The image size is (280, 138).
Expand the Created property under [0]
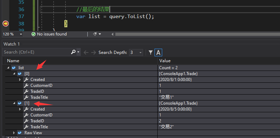pyautogui.click(x=20, y=80)
